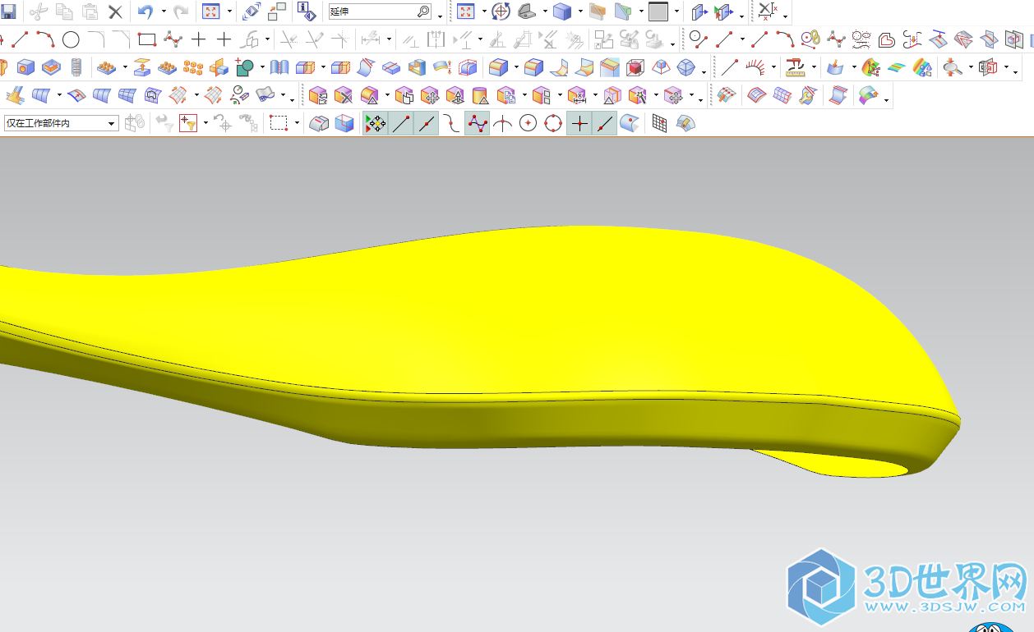Open the Undo history dropdown arrow
The image size is (1034, 632).
tap(163, 11)
